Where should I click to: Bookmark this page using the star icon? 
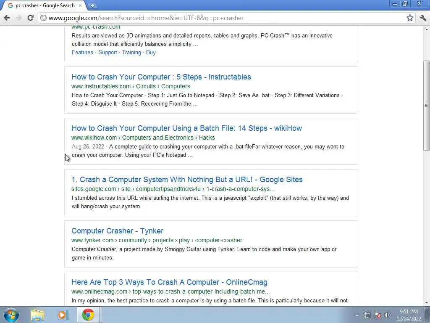pyautogui.click(x=410, y=18)
